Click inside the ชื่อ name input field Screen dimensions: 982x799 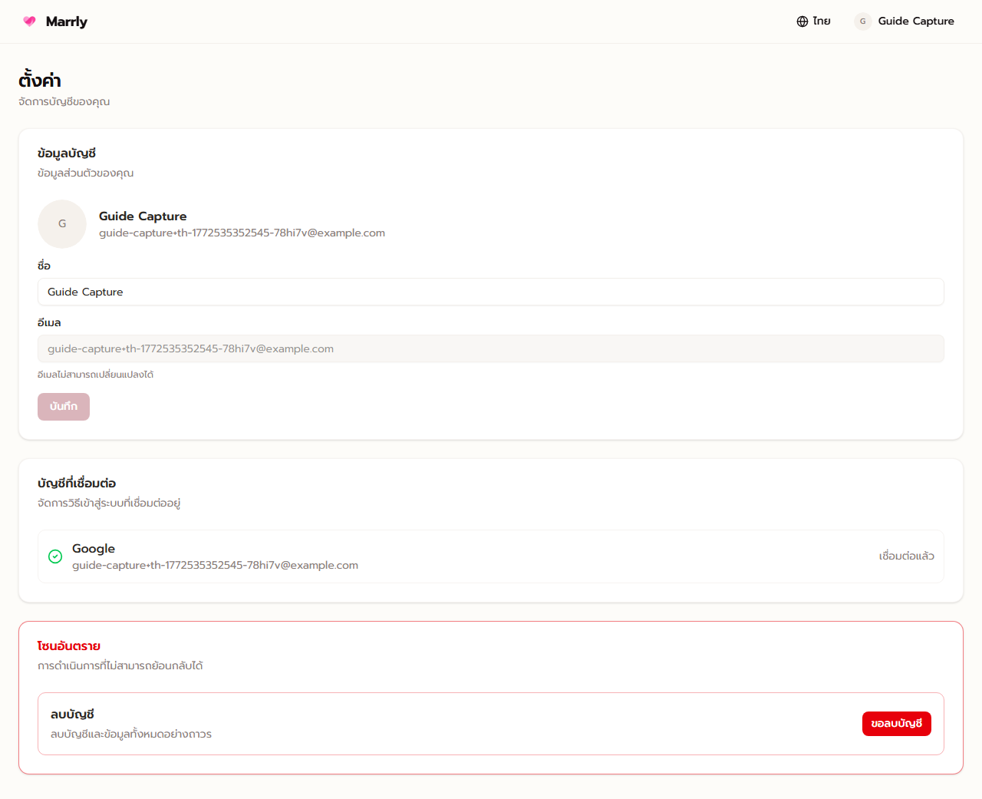click(491, 292)
